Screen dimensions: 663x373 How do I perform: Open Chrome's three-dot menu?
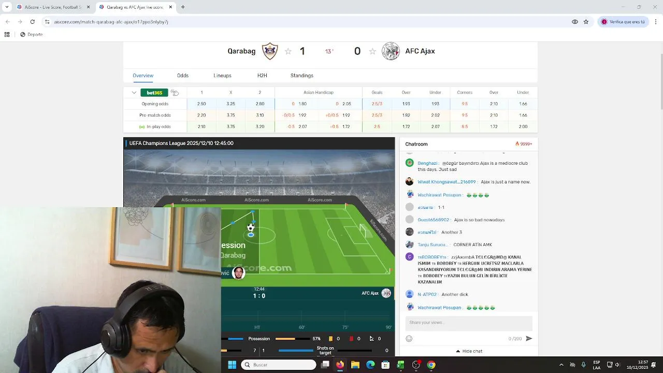pos(656,22)
